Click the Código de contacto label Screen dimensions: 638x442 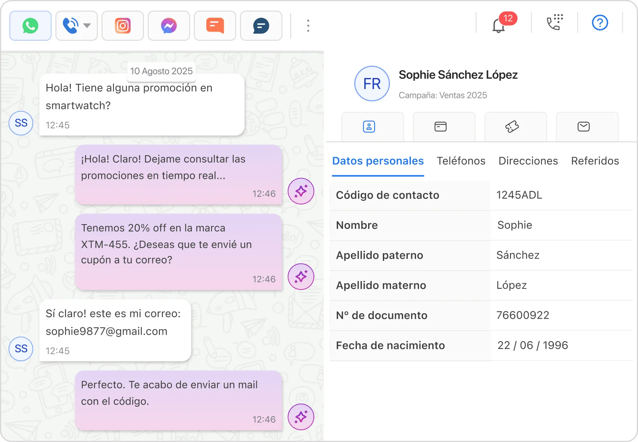pos(388,195)
